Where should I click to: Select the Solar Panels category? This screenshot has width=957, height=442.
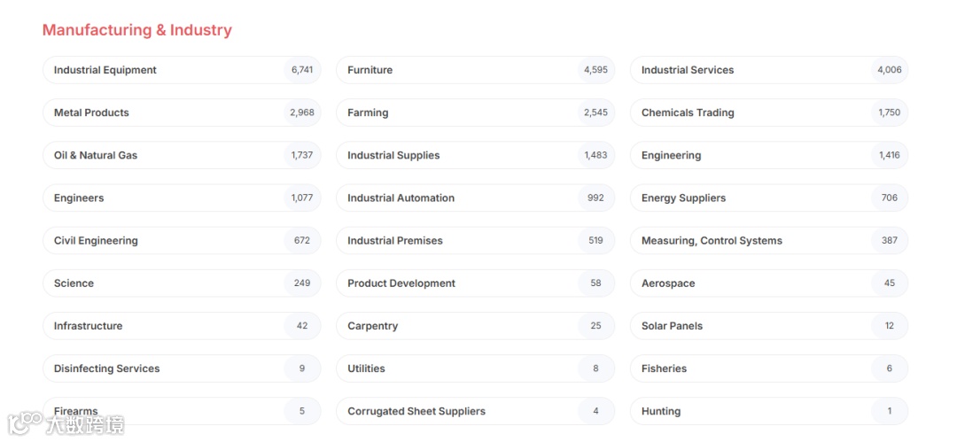pyautogui.click(x=672, y=326)
